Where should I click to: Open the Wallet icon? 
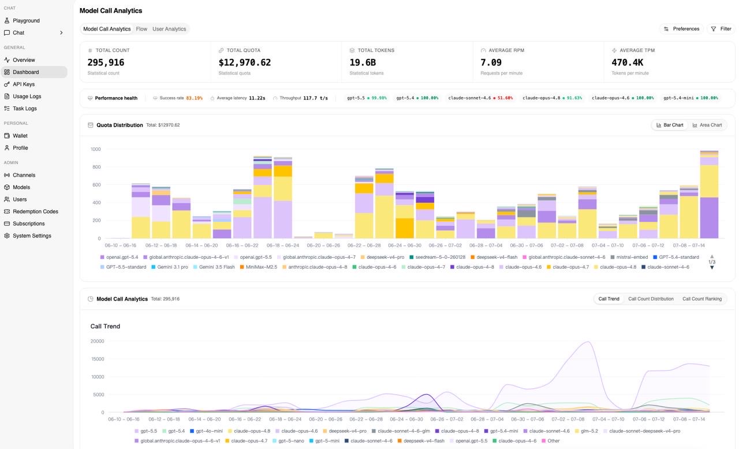(x=7, y=135)
